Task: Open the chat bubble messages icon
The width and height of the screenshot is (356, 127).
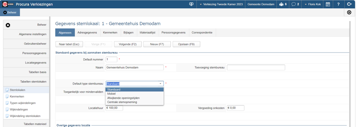Action: [295, 4]
